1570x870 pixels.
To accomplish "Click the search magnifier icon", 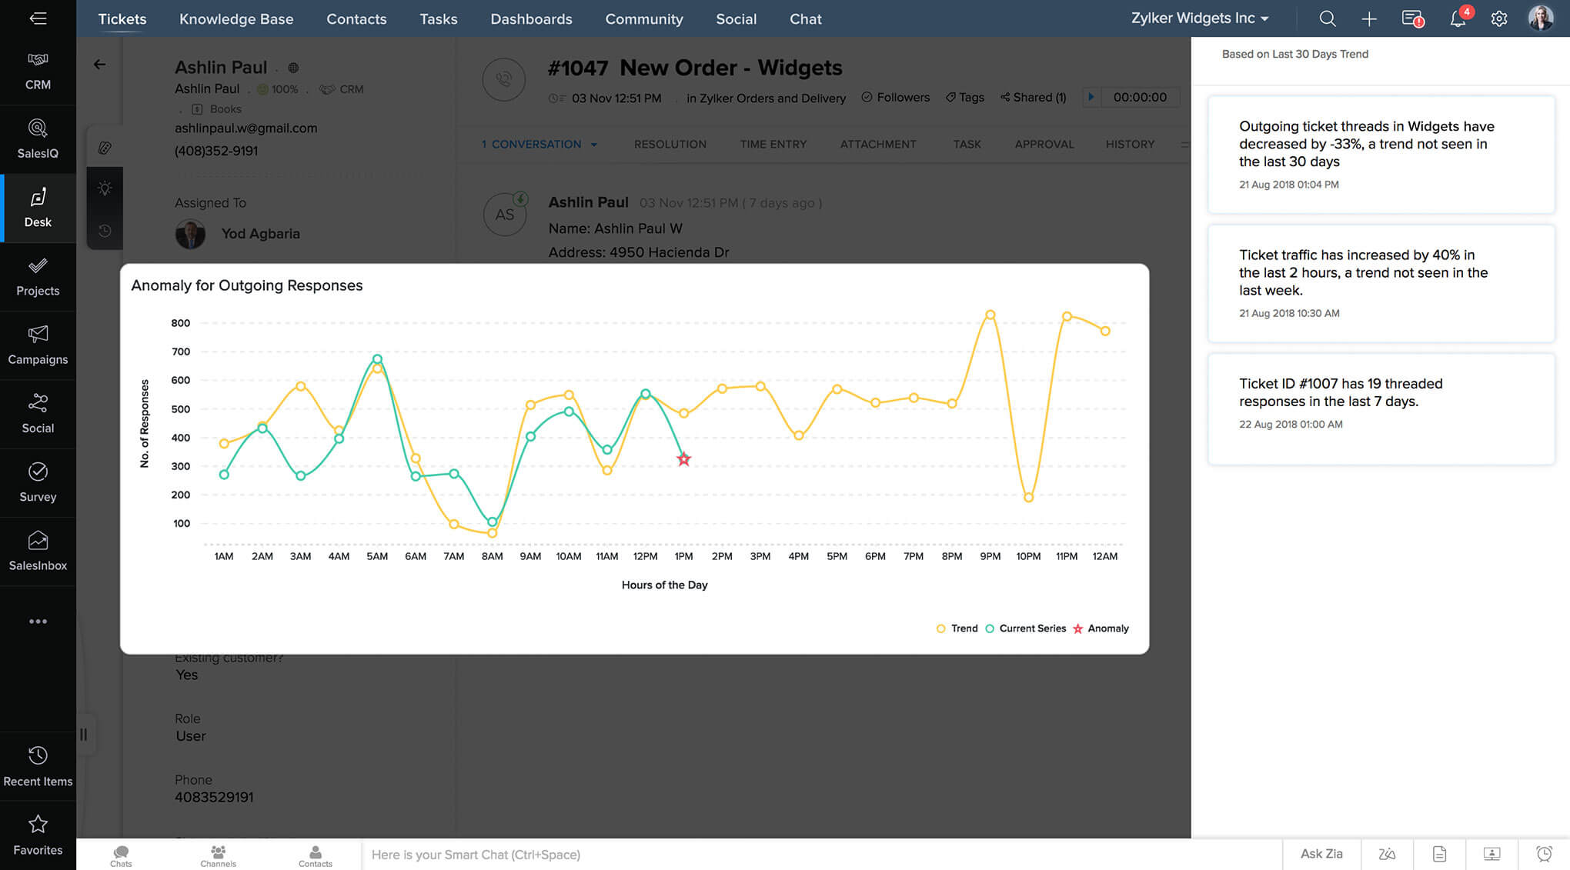I will (1327, 18).
